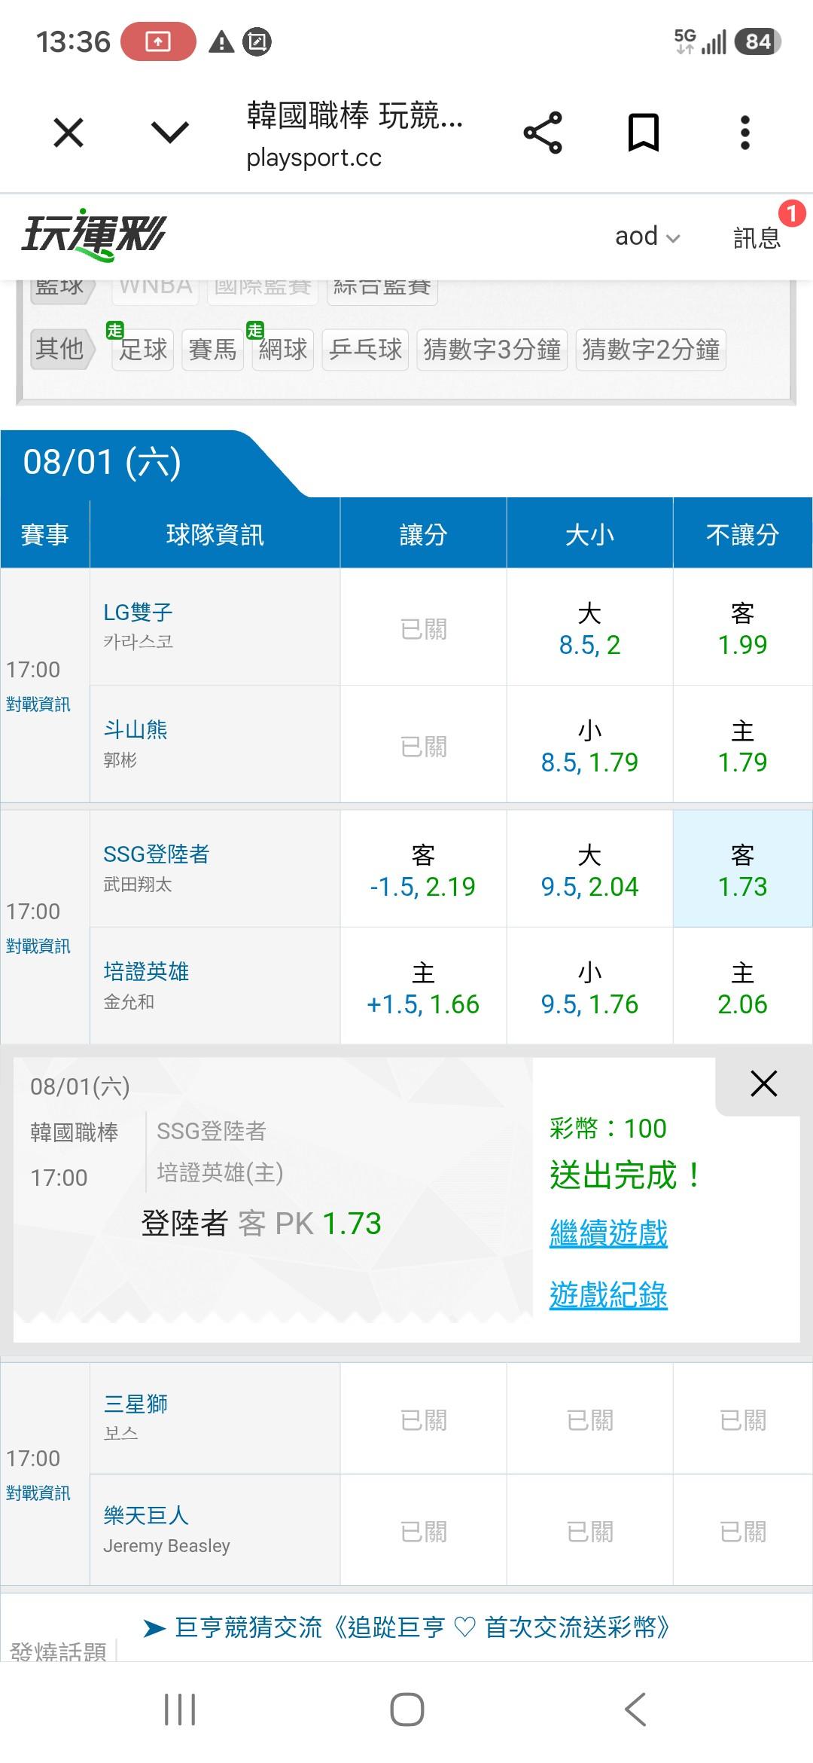
Task: Open the three-dot browser menu
Action: 744,133
